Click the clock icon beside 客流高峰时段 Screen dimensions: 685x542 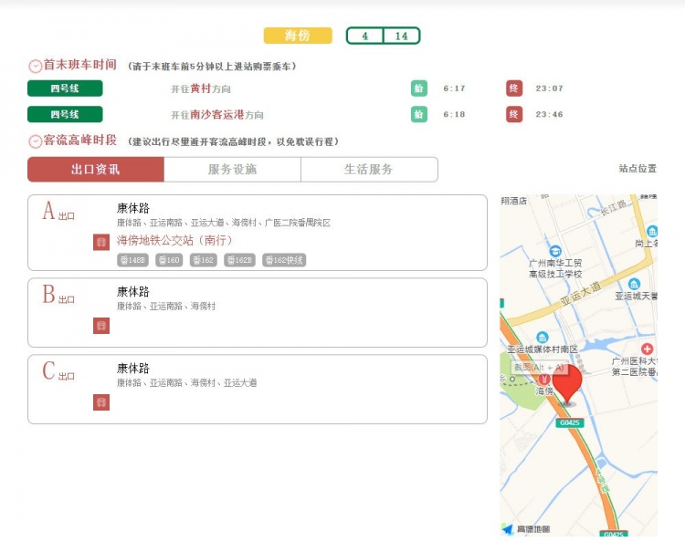point(35,141)
